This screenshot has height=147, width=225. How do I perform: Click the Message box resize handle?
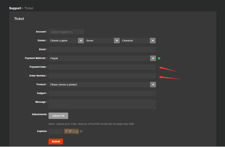click(155, 108)
